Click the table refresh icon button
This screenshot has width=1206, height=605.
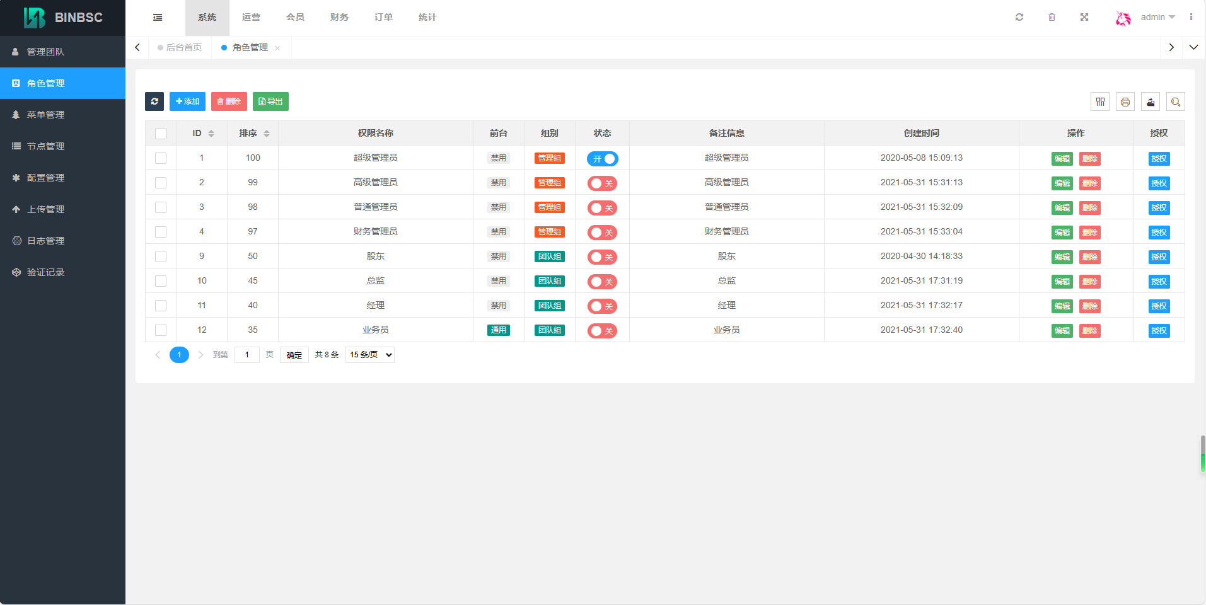coord(154,101)
